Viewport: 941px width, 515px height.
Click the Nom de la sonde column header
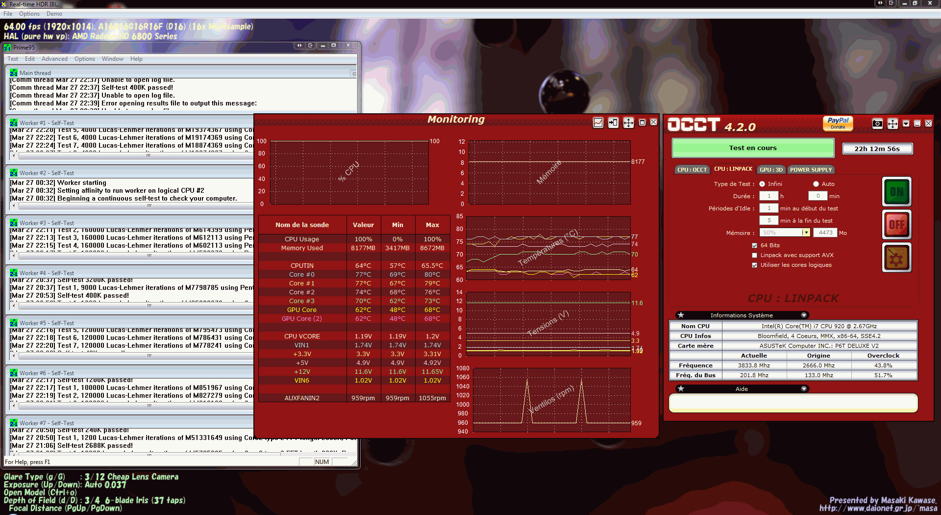click(x=302, y=225)
